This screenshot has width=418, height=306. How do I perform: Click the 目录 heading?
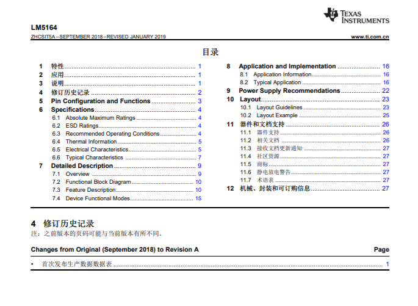[211, 52]
